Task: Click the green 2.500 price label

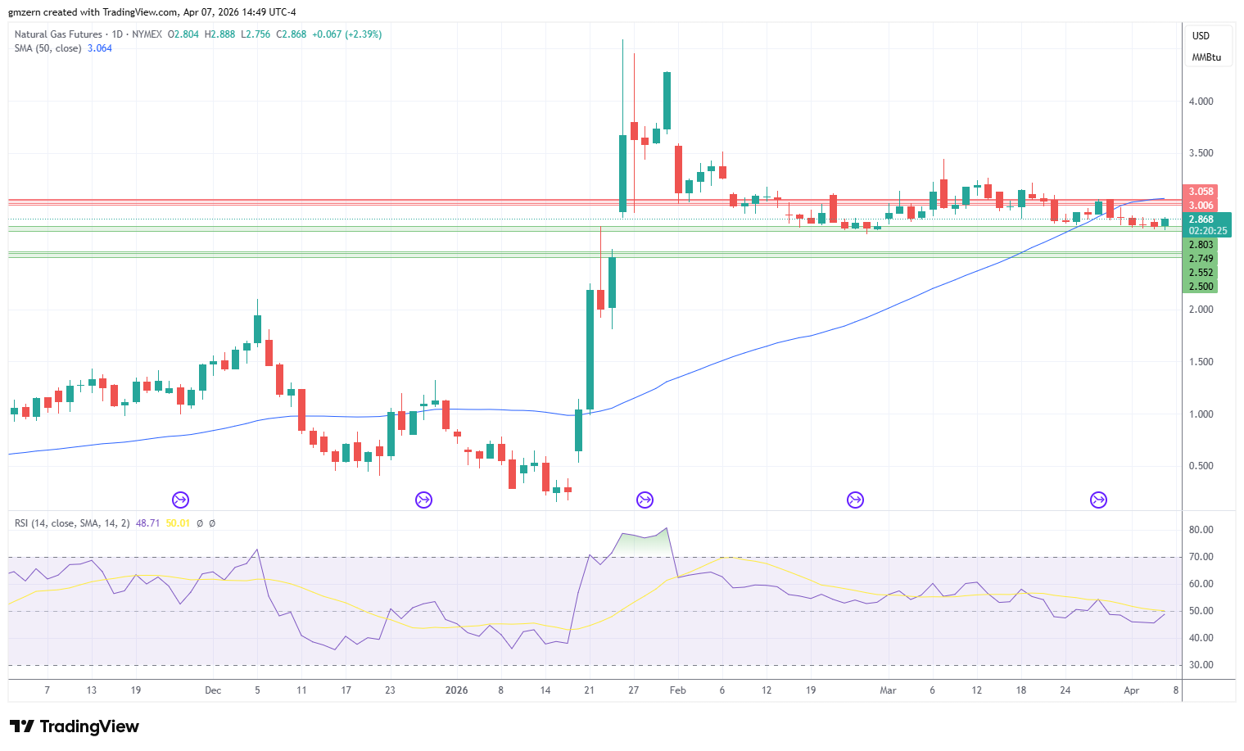Action: 1201,287
